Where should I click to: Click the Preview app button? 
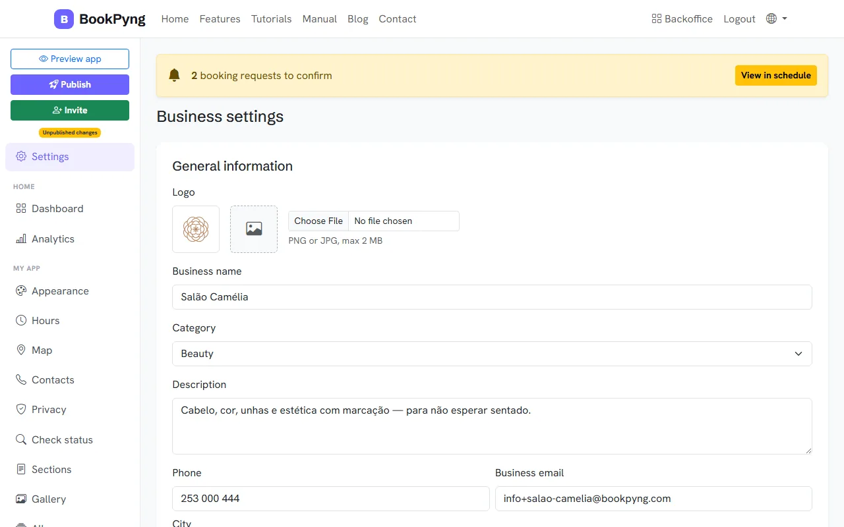pyautogui.click(x=70, y=59)
